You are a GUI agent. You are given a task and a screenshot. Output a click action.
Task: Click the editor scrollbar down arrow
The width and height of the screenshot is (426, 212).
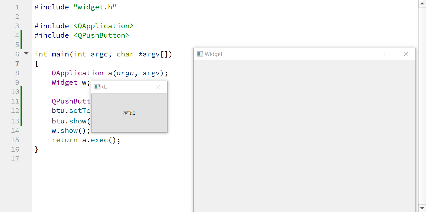point(422,208)
